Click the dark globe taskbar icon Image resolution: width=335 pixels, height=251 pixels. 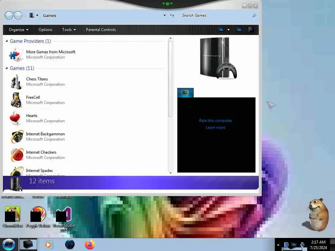click(70, 244)
